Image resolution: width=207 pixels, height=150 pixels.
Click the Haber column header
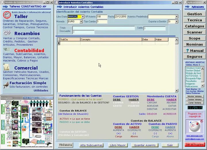tap(162, 40)
